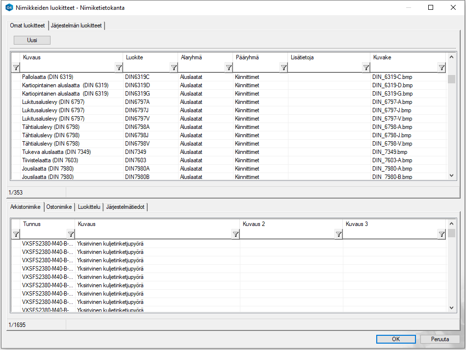The width and height of the screenshot is (466, 350).
Task: Confirm with the OK button
Action: point(396,339)
